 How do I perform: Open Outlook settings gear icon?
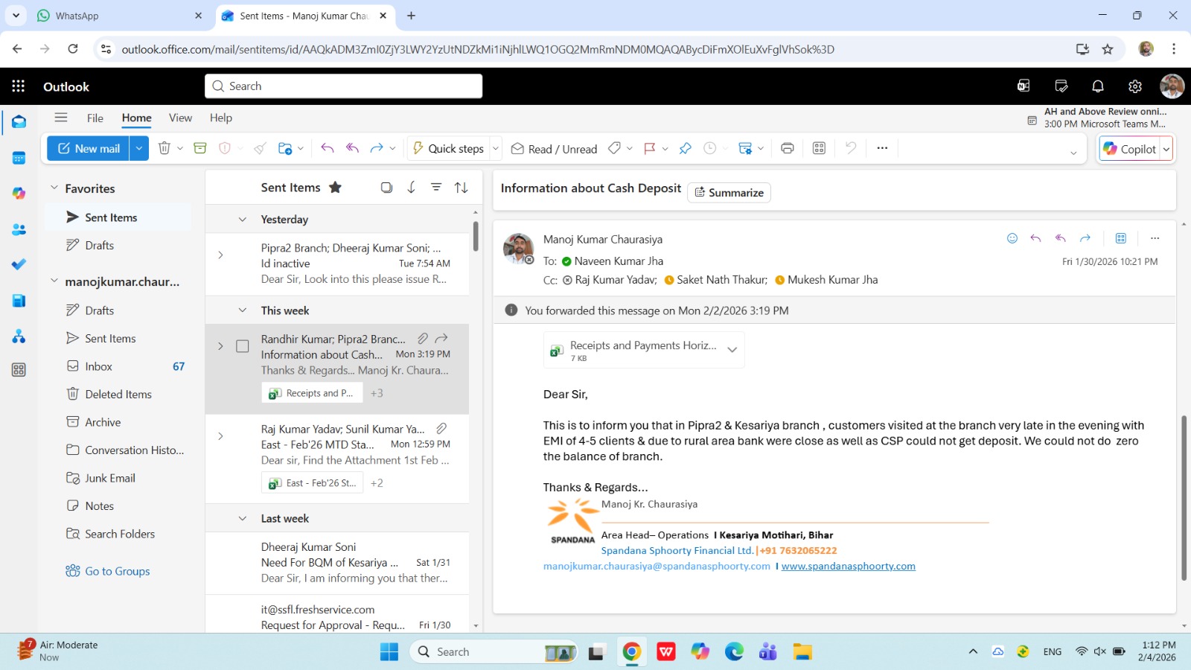tap(1134, 86)
